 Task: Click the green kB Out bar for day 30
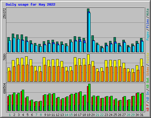point(138,102)
